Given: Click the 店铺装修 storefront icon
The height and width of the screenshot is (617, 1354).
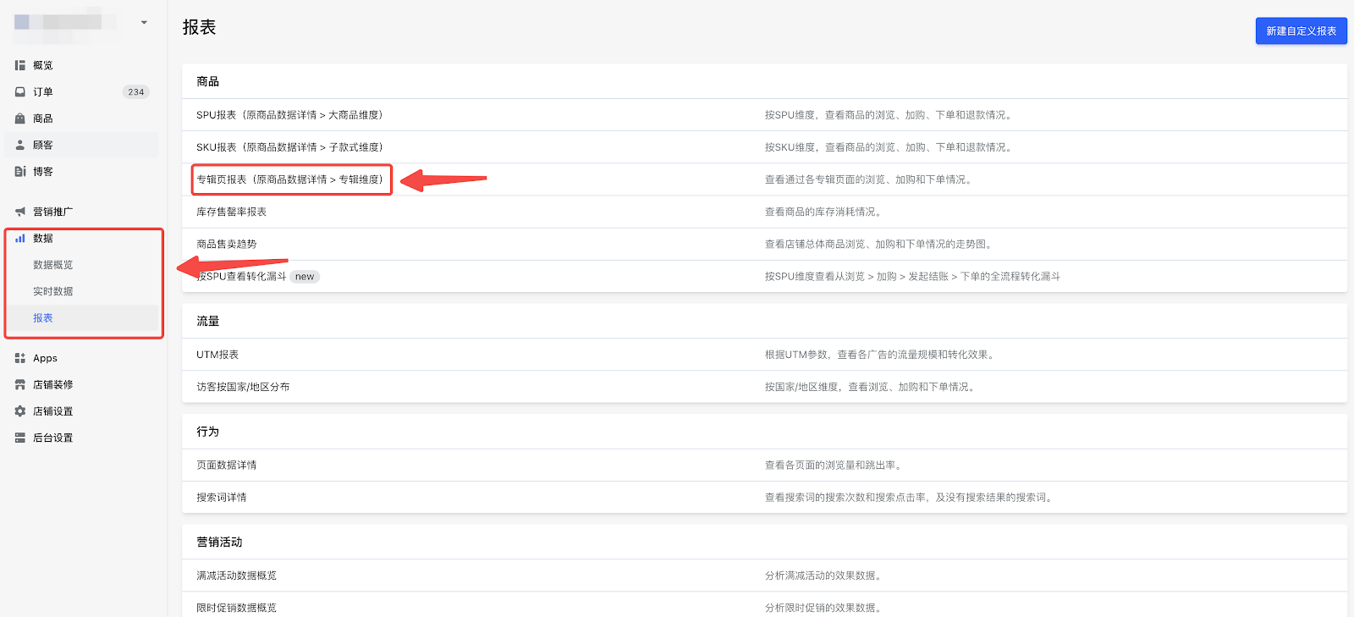Looking at the screenshot, I should tap(19, 384).
